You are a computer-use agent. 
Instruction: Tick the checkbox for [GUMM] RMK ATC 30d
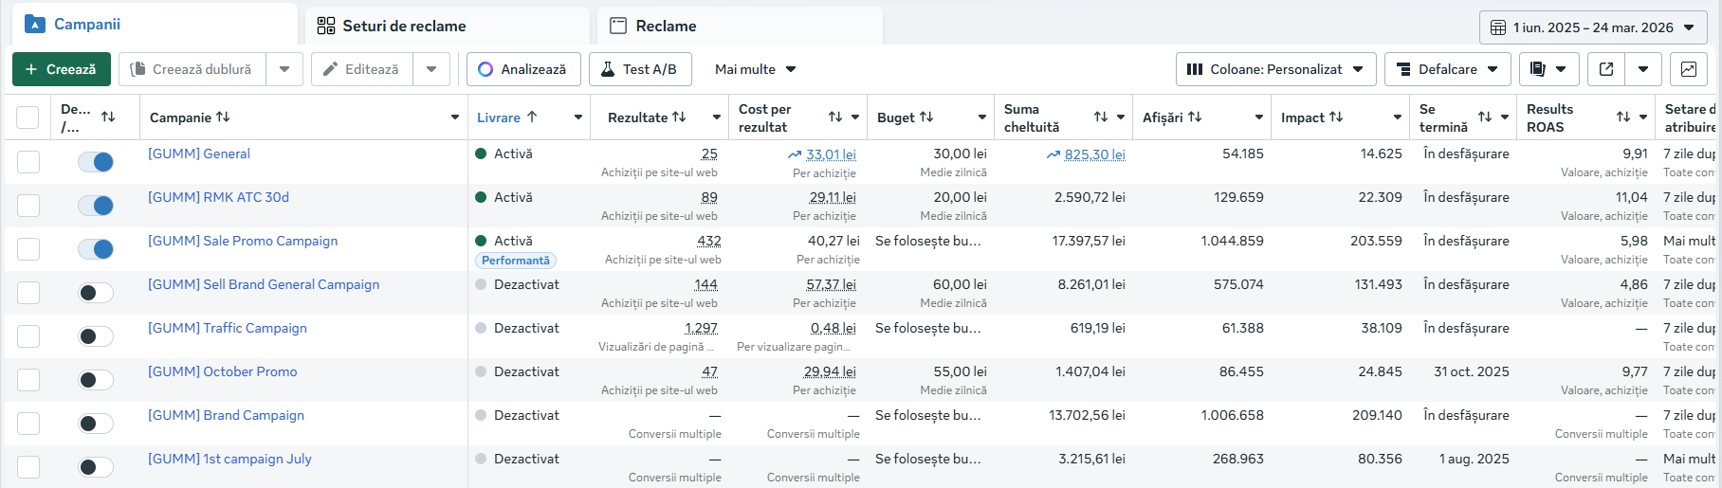point(28,206)
